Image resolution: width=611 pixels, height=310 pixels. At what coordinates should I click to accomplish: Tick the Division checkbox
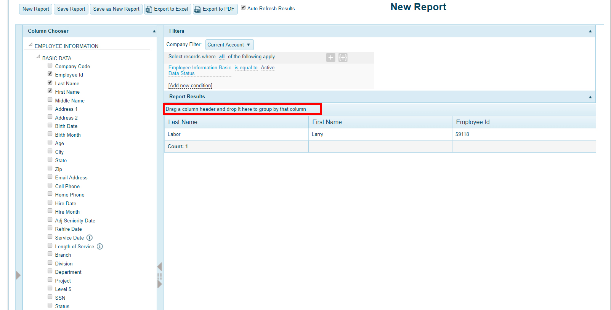coord(50,263)
